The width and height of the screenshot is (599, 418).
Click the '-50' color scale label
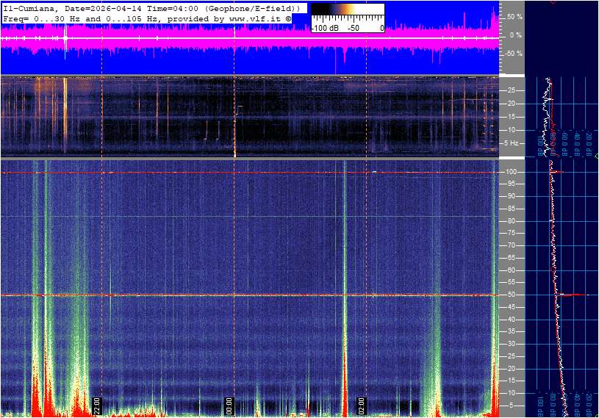coord(353,28)
